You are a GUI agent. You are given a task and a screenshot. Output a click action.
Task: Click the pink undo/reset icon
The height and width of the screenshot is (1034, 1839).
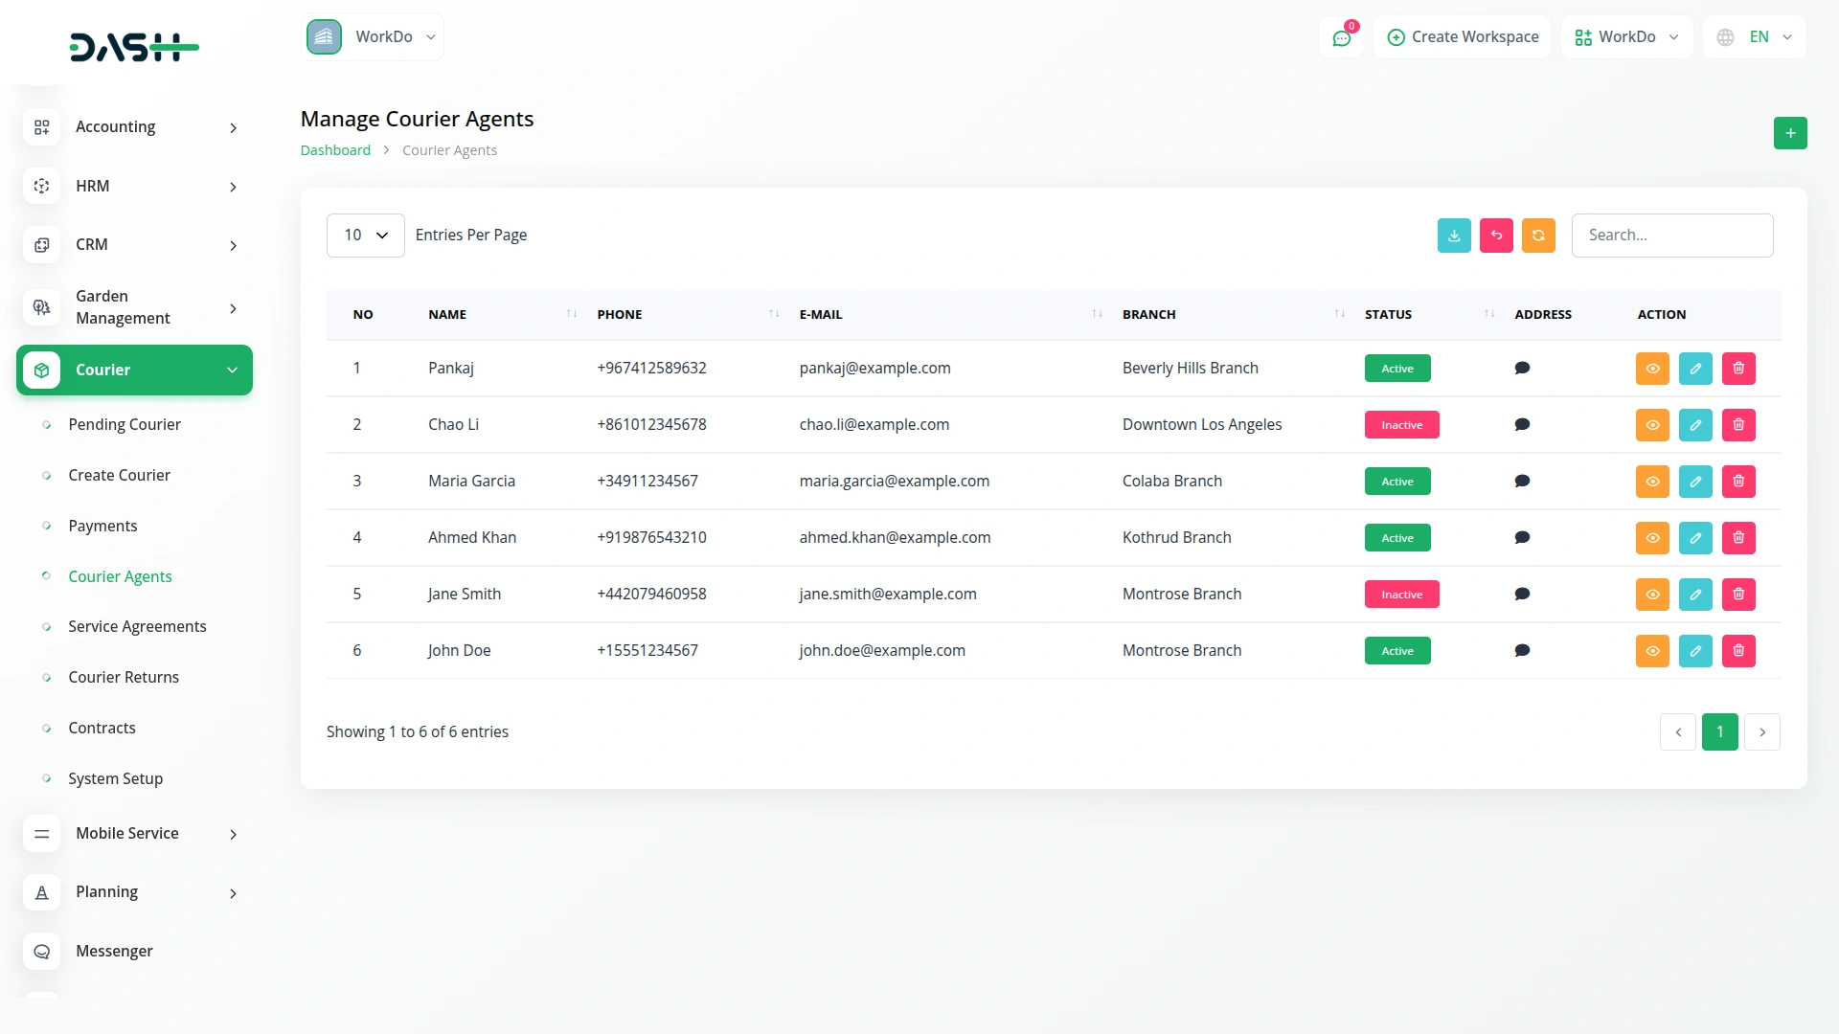(1496, 235)
